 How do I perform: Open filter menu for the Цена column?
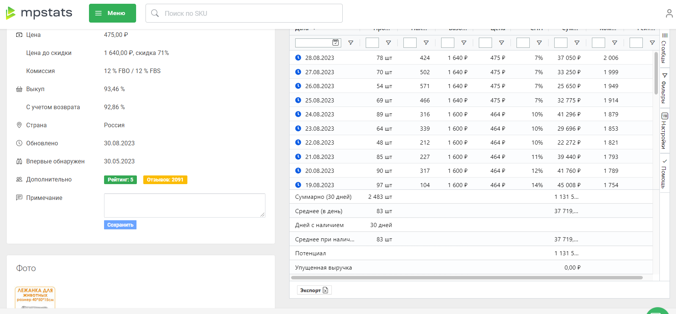click(501, 43)
